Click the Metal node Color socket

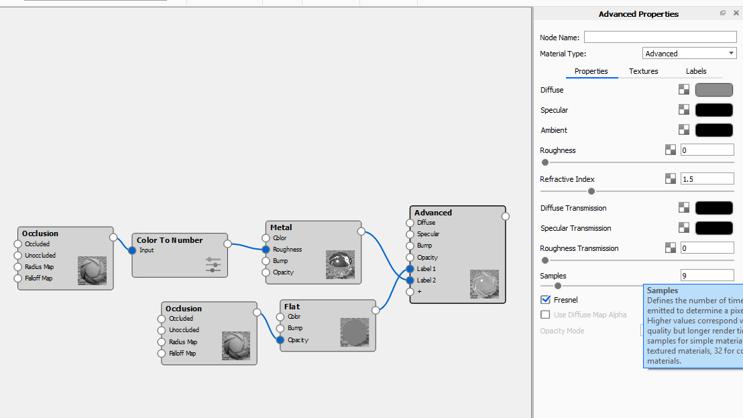point(266,238)
